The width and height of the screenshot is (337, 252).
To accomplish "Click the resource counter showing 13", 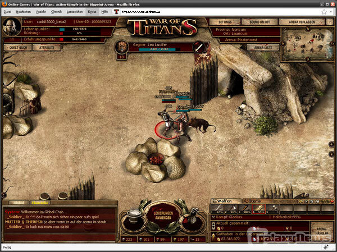I will pyautogui.click(x=197, y=239).
